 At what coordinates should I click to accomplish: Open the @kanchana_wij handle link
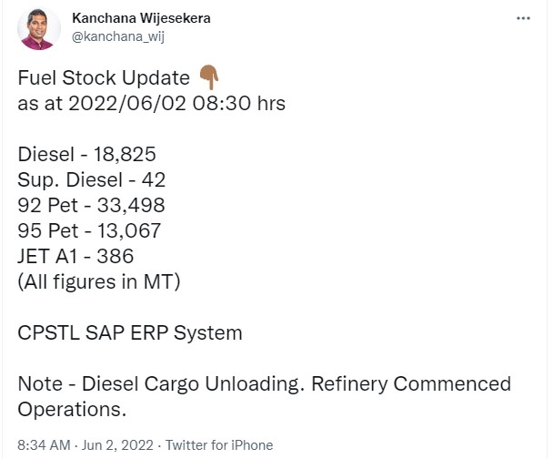coord(118,36)
